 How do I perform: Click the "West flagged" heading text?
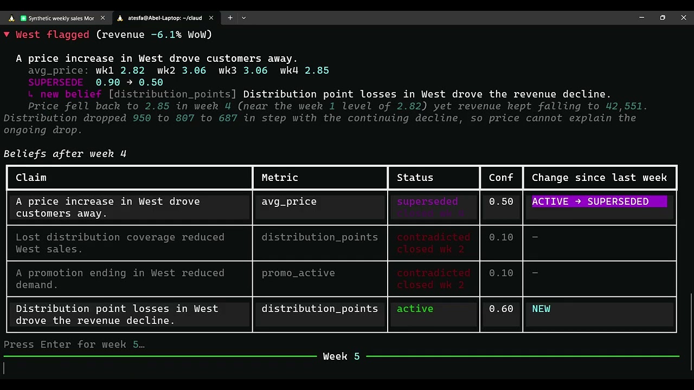point(52,35)
